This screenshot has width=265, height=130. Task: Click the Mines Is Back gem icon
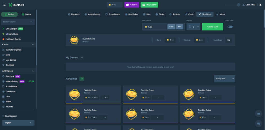pyautogui.click(x=3, y=34)
